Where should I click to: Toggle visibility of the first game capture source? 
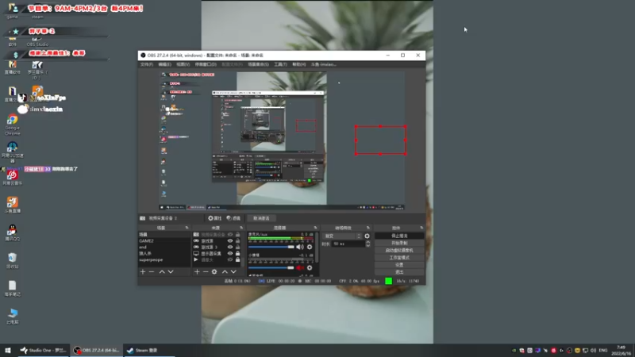[230, 241]
